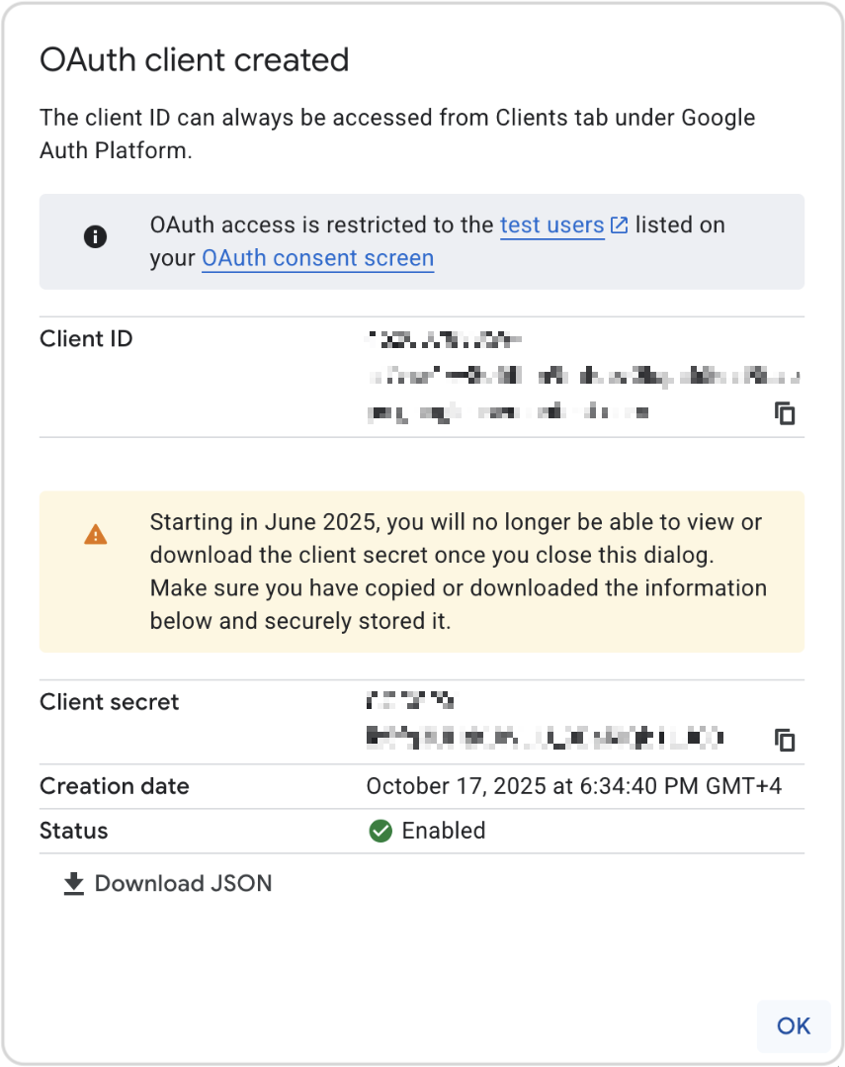Viewport: 845px width, 1067px height.
Task: Confirm the dialog with OK
Action: click(793, 1026)
